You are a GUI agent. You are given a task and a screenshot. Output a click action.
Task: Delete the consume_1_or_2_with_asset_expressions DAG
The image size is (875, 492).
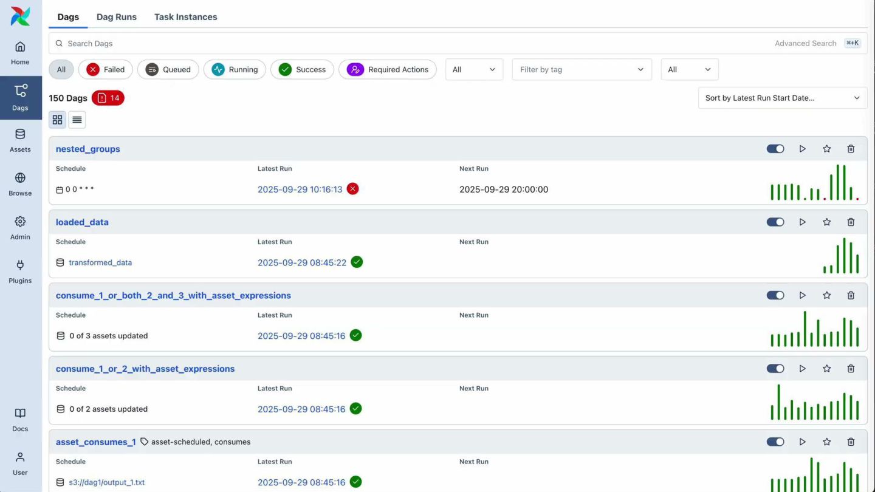pyautogui.click(x=851, y=369)
